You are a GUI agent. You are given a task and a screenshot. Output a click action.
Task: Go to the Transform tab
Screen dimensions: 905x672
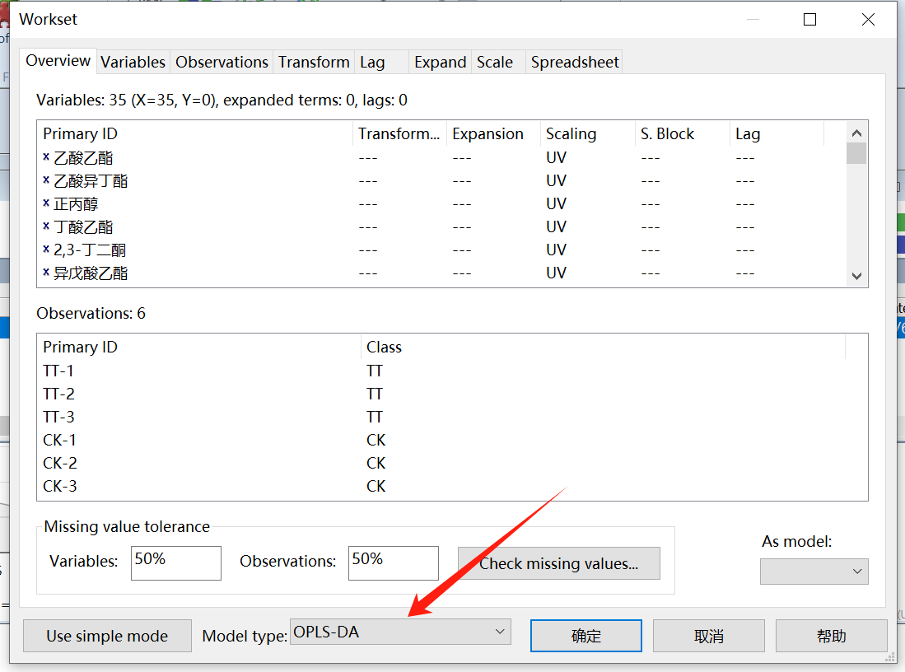pyautogui.click(x=314, y=63)
